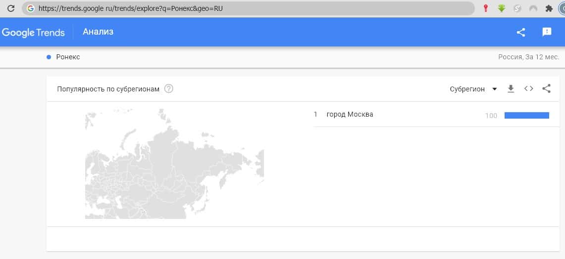Viewport: 565px width, 259px height.
Task: Go to Google Trends home via logo
Action: point(33,33)
